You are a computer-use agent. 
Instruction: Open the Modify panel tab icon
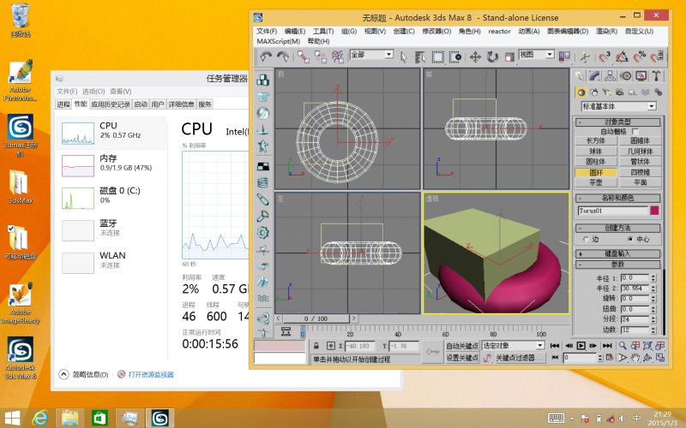click(596, 75)
